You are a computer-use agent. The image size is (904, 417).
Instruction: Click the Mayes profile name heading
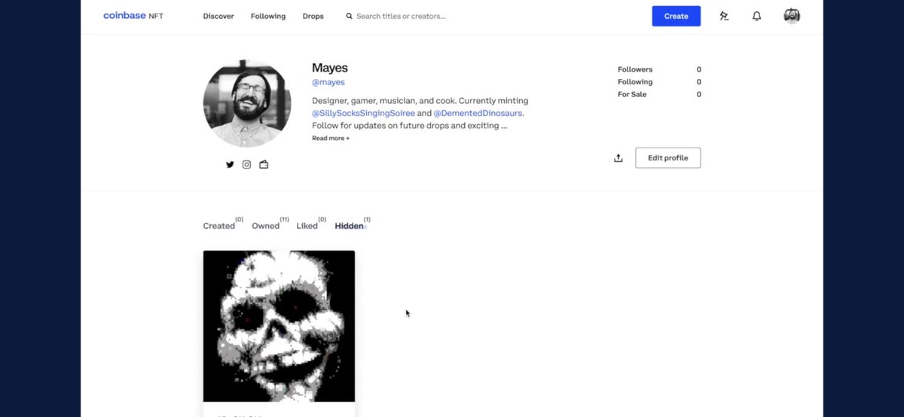coord(330,68)
